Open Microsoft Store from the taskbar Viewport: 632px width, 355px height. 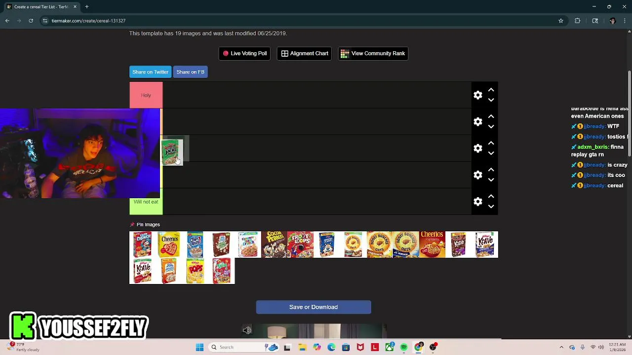(x=346, y=348)
